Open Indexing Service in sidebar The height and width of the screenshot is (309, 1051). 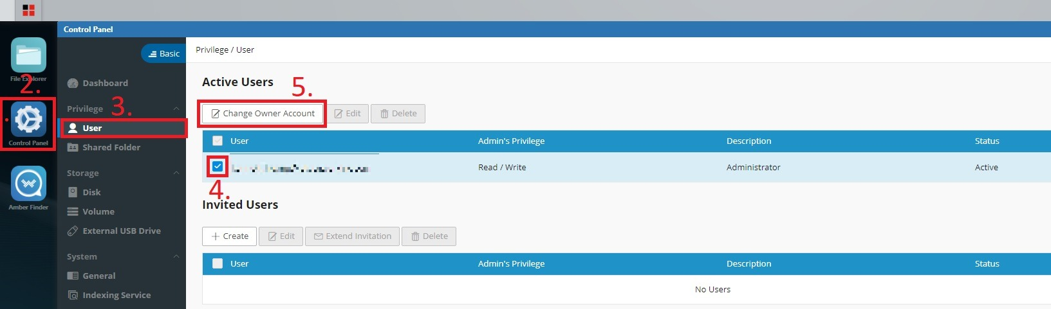pyautogui.click(x=109, y=295)
